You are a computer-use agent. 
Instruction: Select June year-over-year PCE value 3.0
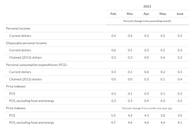[x=180, y=115]
